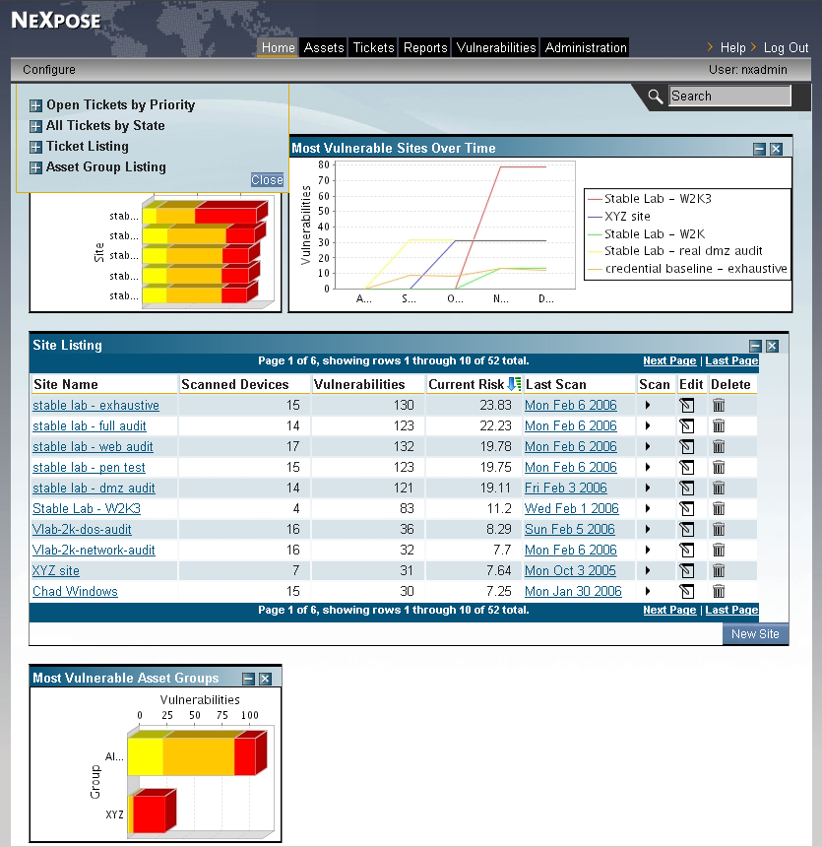The width and height of the screenshot is (822, 847).
Task: Open the Configure menu
Action: click(x=49, y=70)
